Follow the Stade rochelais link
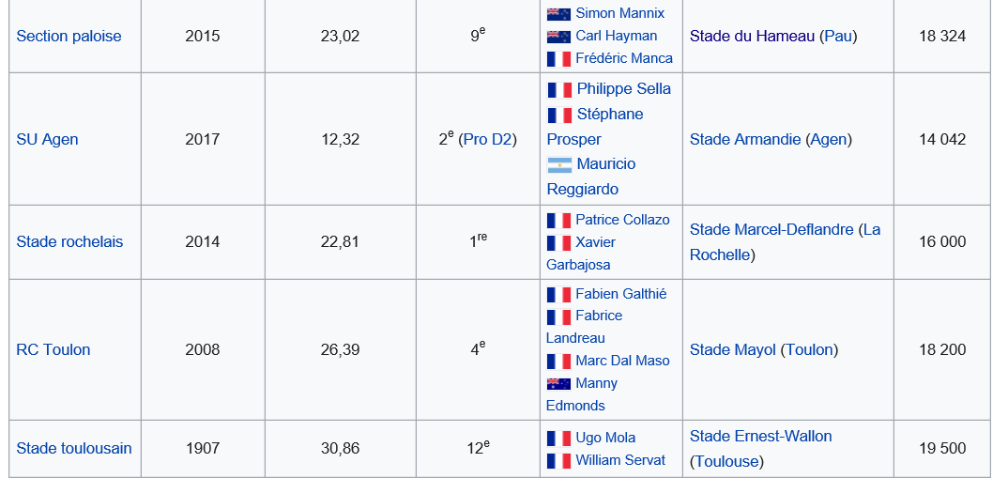 click(69, 241)
